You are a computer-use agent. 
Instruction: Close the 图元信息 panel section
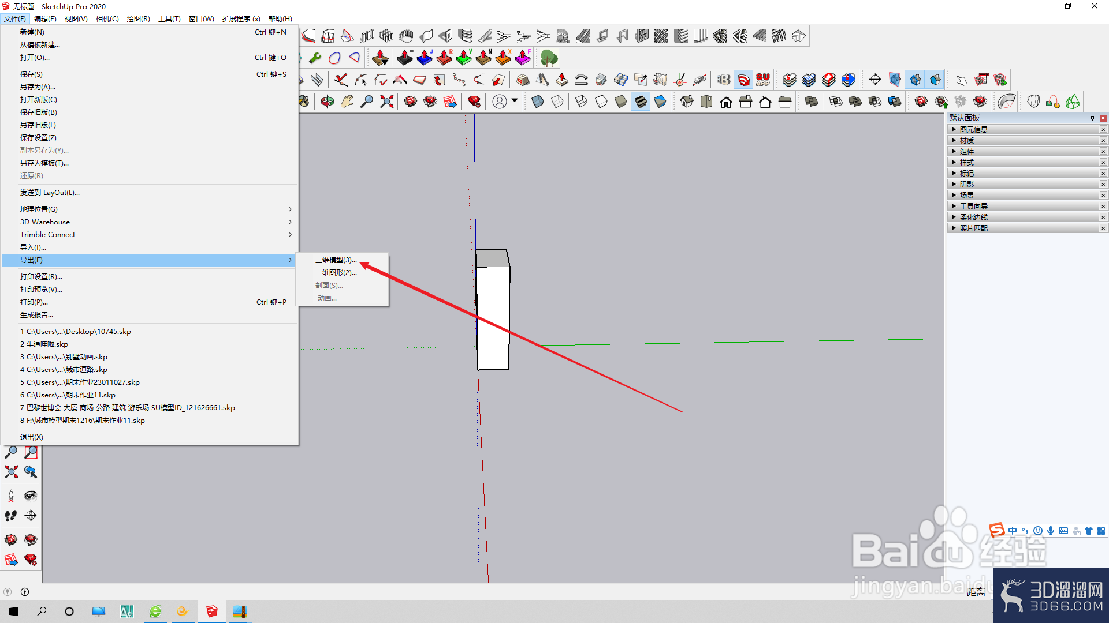pyautogui.click(x=1103, y=130)
